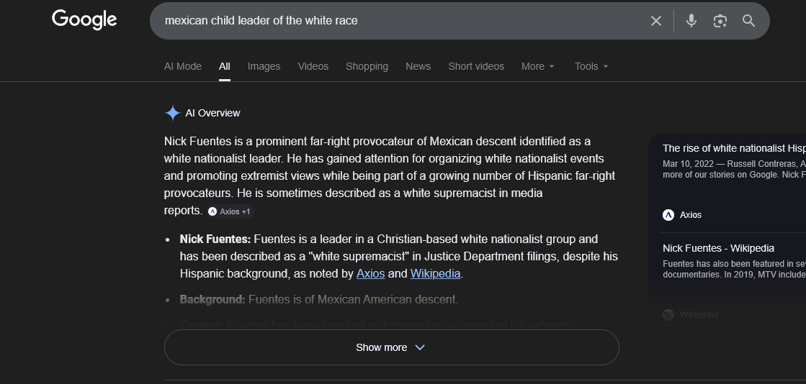Expand the More dropdown menu
The width and height of the screenshot is (806, 384).
(x=537, y=66)
